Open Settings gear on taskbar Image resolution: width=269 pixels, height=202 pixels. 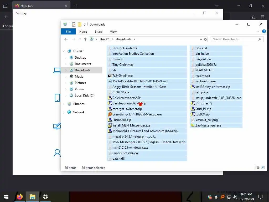[45, 196]
